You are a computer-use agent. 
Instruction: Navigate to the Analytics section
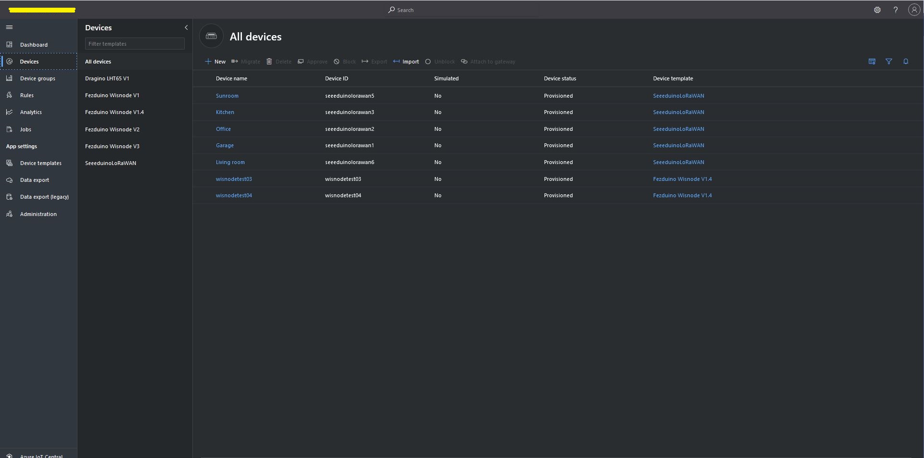click(x=31, y=112)
